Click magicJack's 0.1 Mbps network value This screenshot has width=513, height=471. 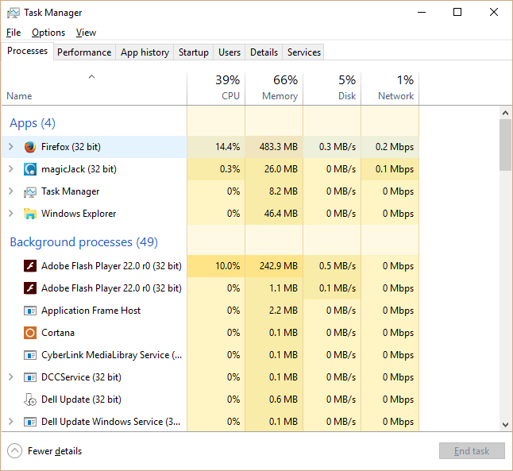(x=395, y=169)
